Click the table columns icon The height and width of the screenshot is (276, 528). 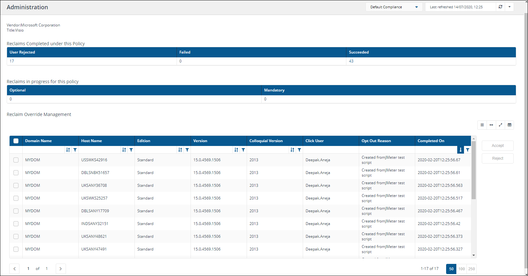tap(510, 125)
